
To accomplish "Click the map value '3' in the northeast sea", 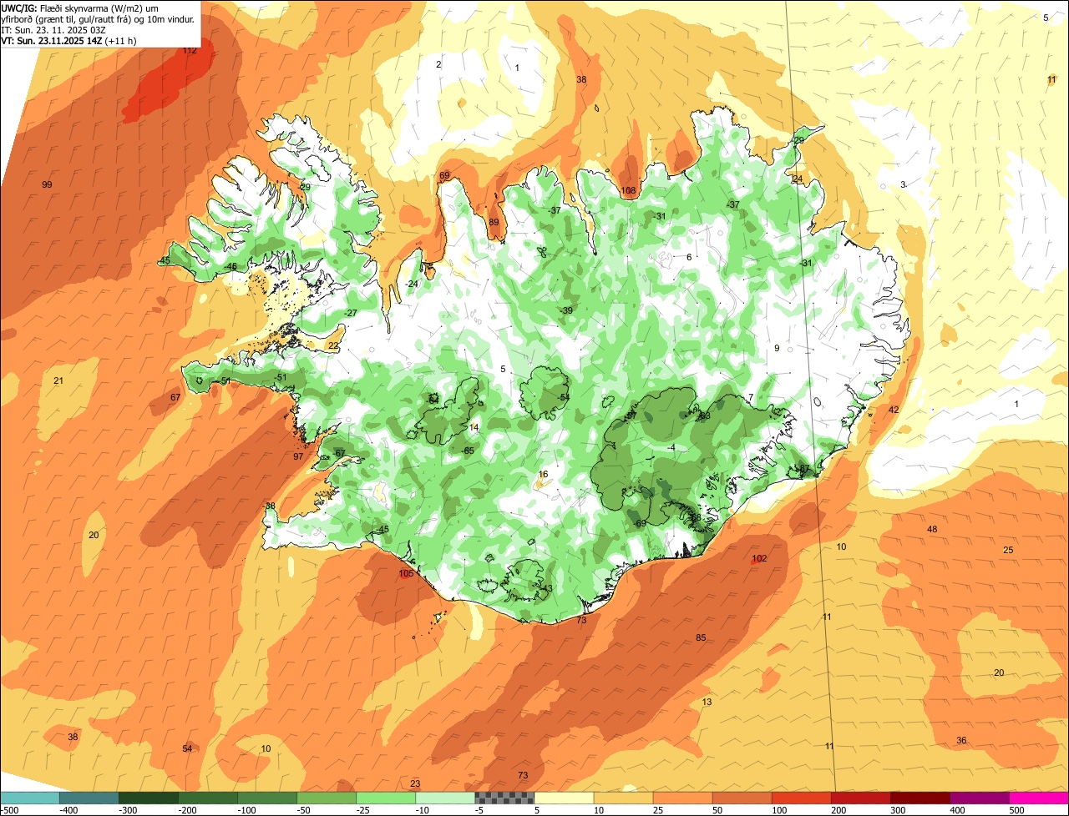I will tap(903, 184).
